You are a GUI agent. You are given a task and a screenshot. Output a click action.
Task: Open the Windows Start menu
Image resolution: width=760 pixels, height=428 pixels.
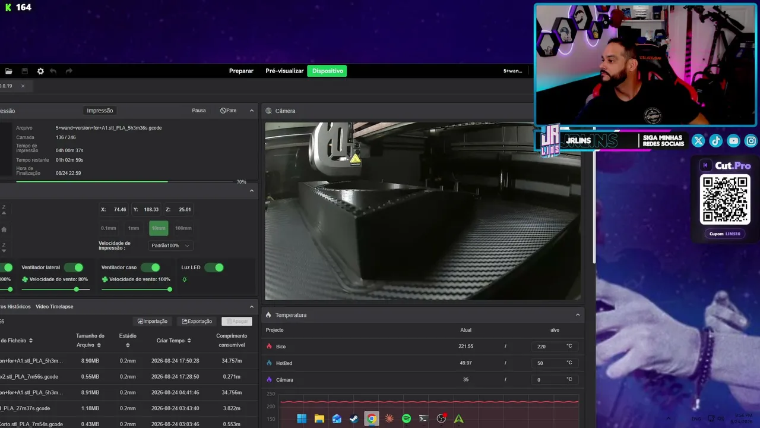coord(302,418)
